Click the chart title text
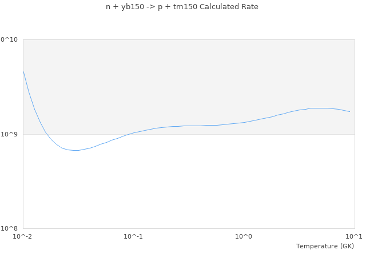Image resolution: width=366 pixels, height=274 pixels. (182, 7)
